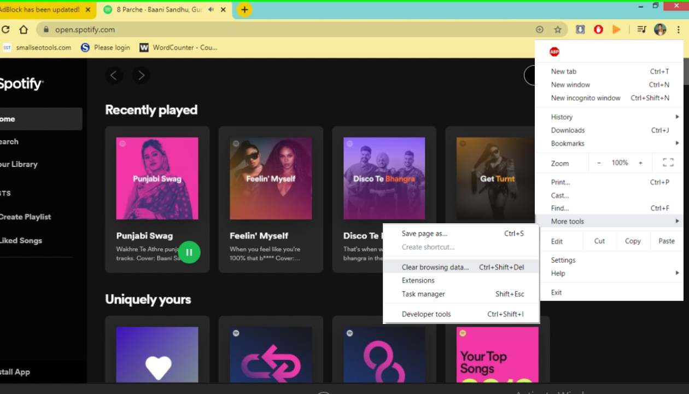Open the gray download-arrow extension icon
This screenshot has height=394, width=689.
click(580, 30)
